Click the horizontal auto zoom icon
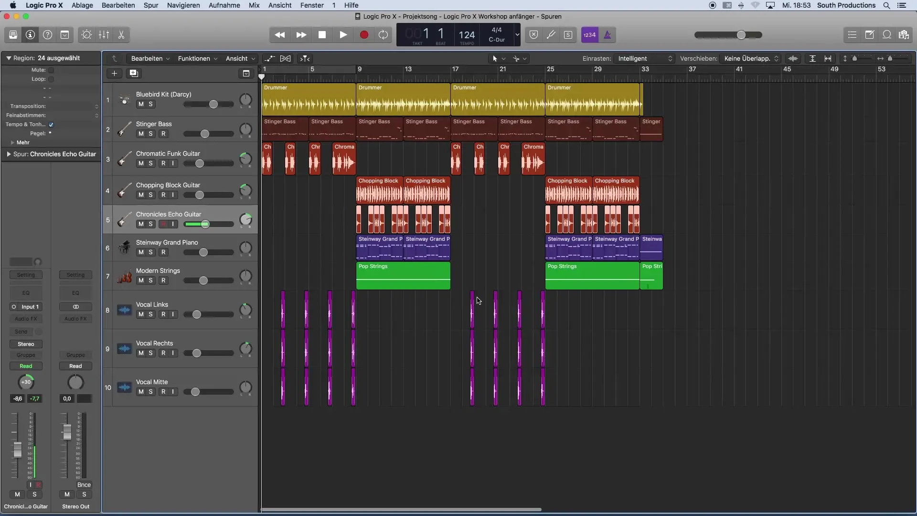917x516 pixels. click(x=828, y=58)
